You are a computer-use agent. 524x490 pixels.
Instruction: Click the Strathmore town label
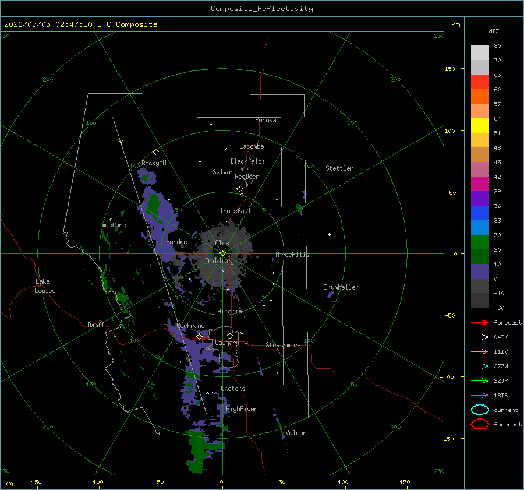pos(283,345)
